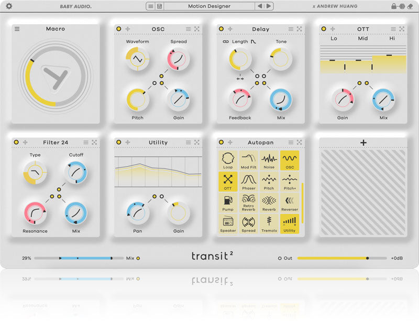Click the move handle on the OTT module
This screenshot has height=321, width=419.
(333, 29)
